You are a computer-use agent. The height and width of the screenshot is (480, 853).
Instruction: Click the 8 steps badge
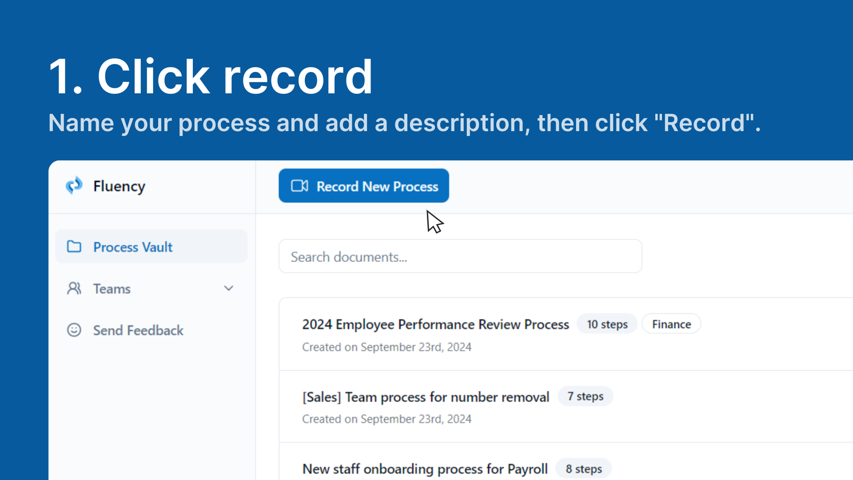(584, 469)
